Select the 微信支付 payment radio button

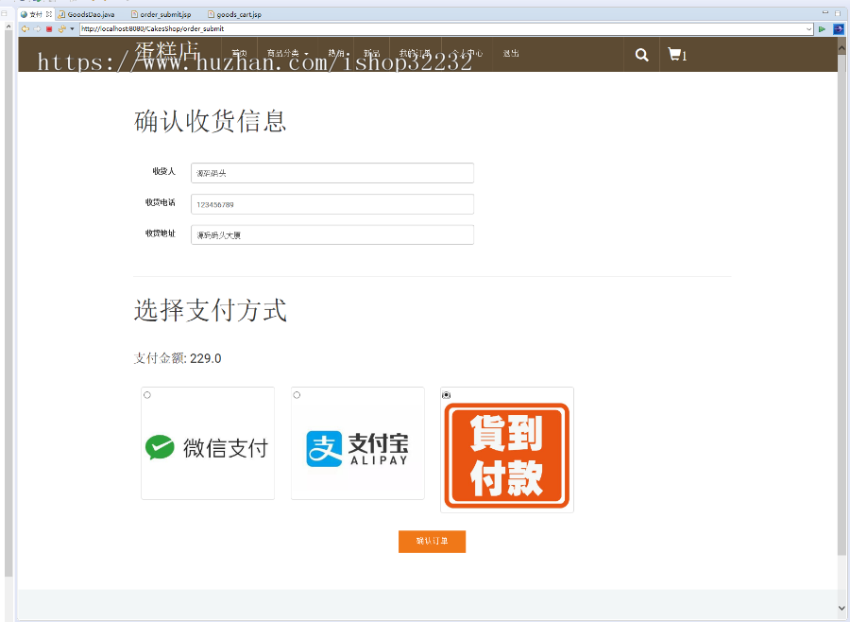click(x=146, y=395)
